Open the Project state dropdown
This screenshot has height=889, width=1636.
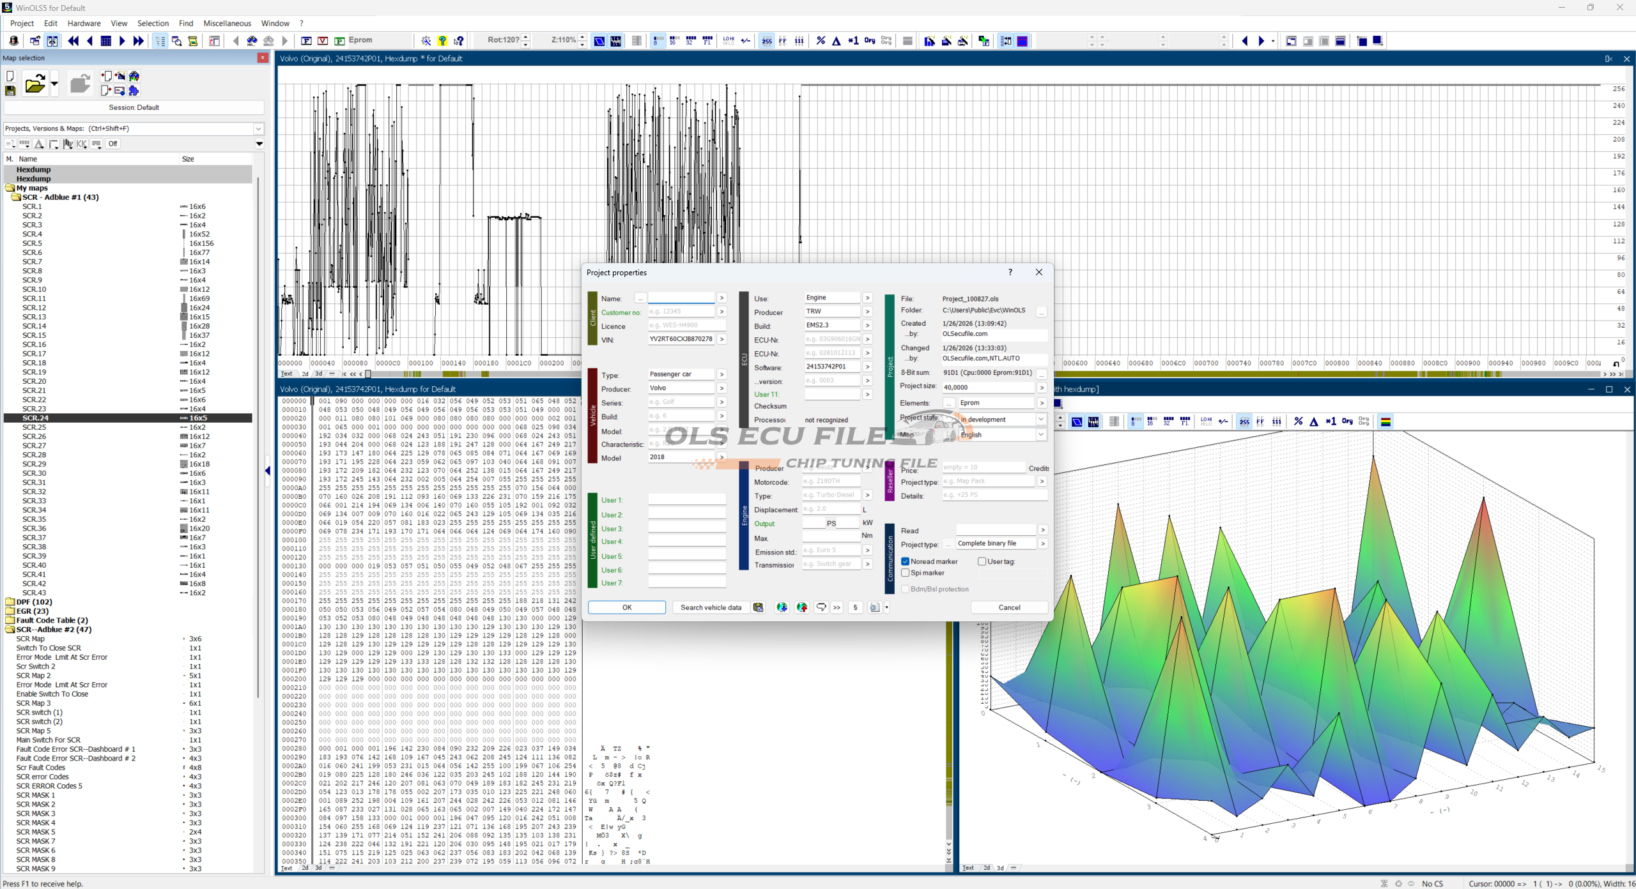click(x=1040, y=420)
